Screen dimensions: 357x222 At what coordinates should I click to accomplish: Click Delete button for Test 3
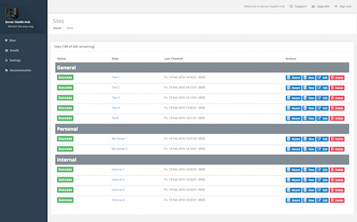coord(337,98)
